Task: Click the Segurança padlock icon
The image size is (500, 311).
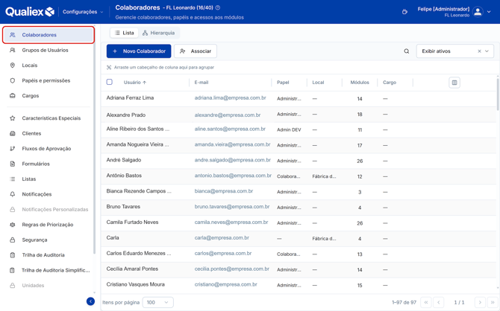Action: (13, 240)
